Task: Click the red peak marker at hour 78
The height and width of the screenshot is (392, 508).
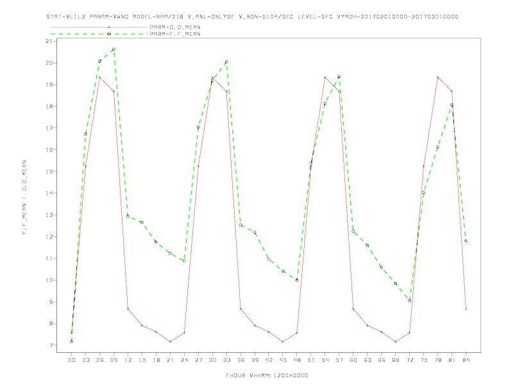Action: tap(437, 78)
